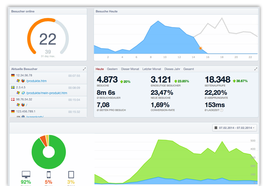Show the Gesamt tab

click(189, 69)
